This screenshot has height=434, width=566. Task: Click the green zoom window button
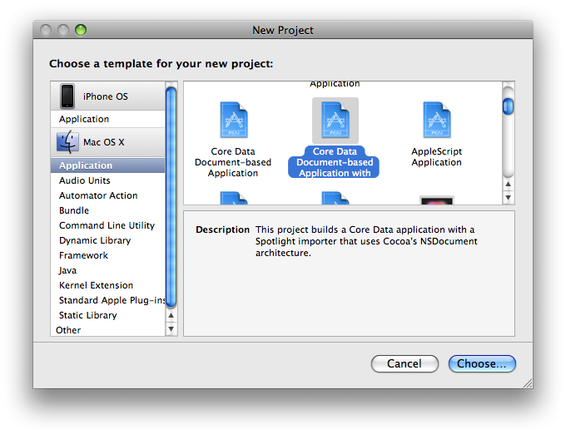(81, 30)
